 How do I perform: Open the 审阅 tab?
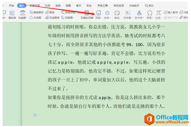[x=58, y=6]
